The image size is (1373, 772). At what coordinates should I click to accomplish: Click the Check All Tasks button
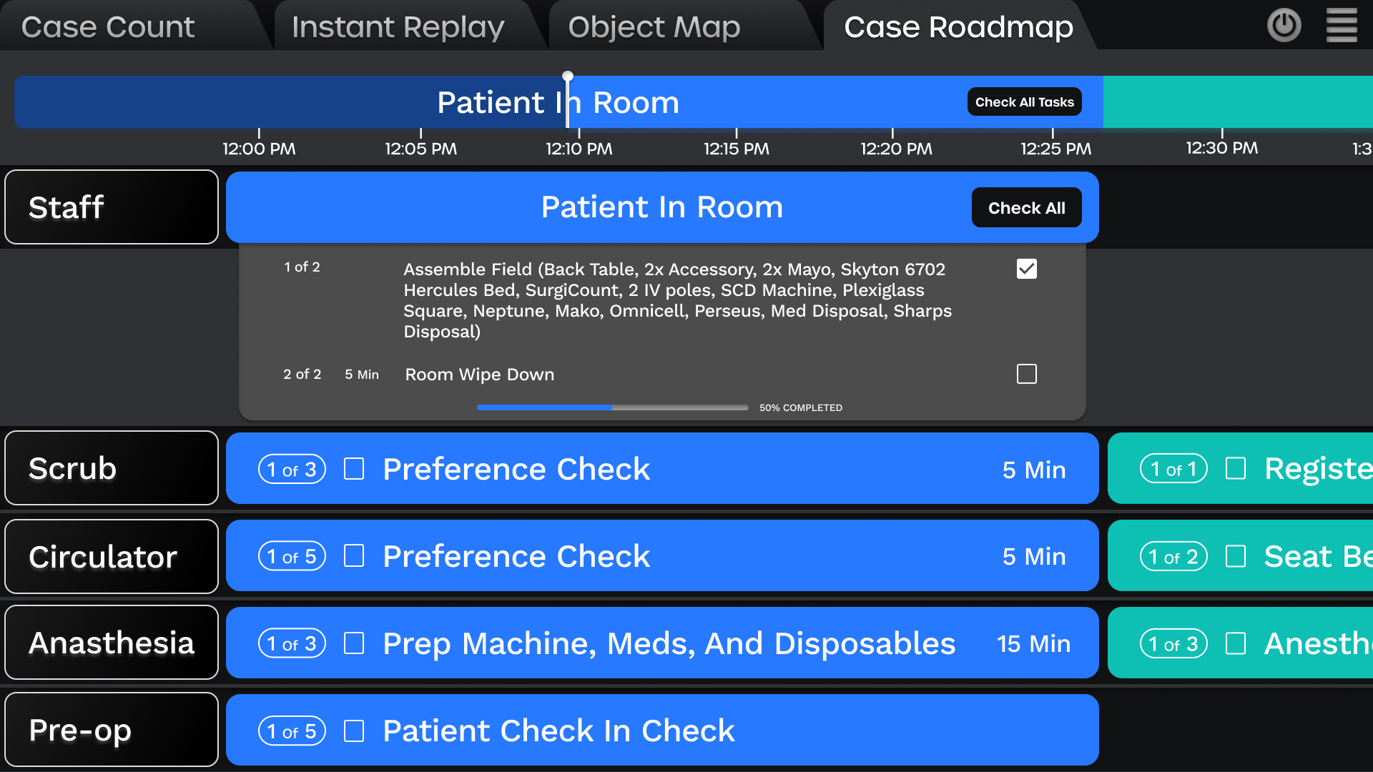(x=1024, y=102)
